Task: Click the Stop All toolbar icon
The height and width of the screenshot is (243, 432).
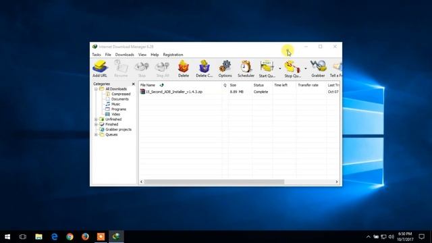Action: tap(163, 68)
